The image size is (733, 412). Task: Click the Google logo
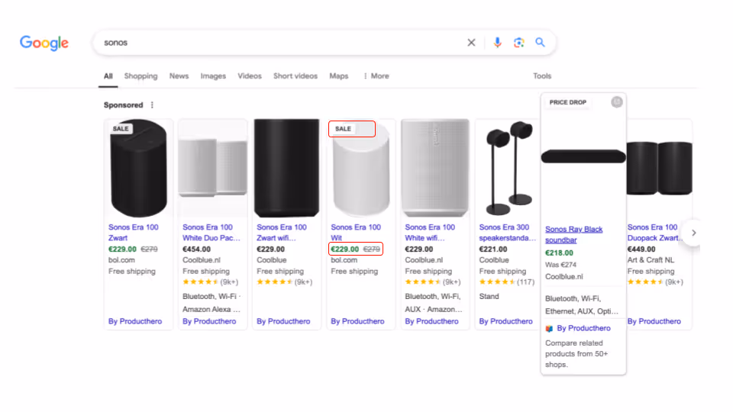point(44,43)
